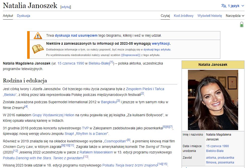Click the orange warning triangle icon
The height and width of the screenshot is (168, 248).
coord(38,35)
